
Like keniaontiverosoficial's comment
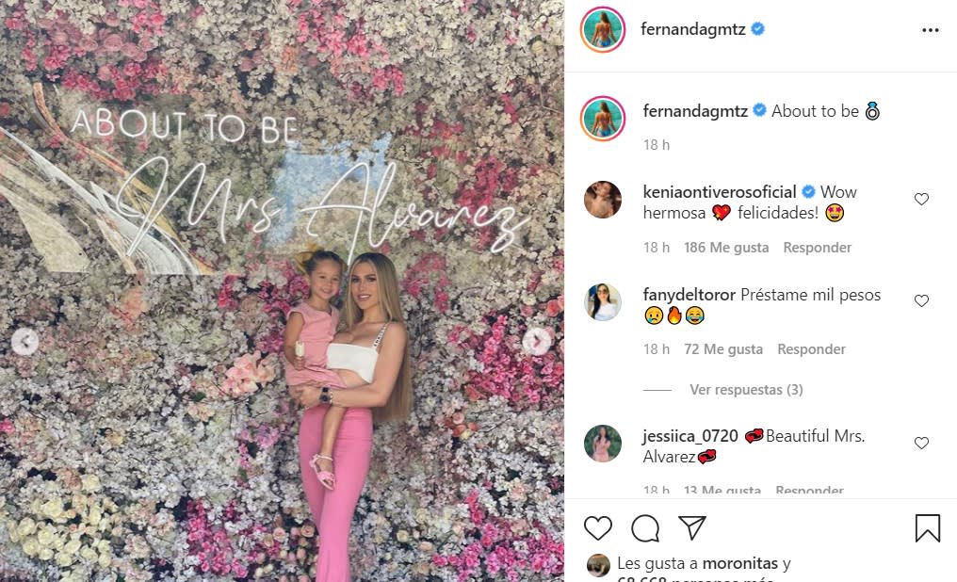[x=921, y=199]
